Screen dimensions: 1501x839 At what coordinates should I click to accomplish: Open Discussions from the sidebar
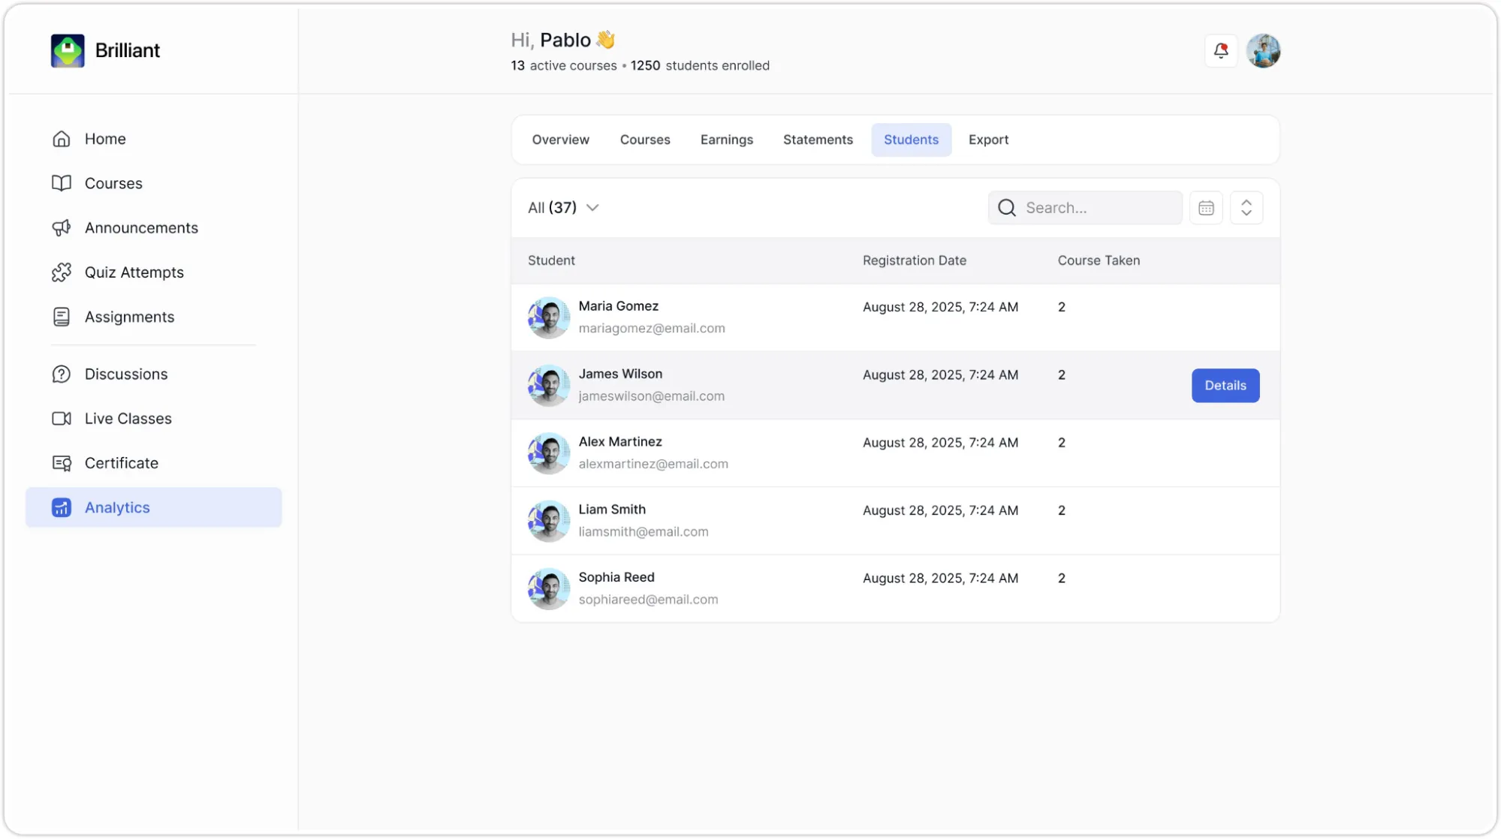point(154,374)
